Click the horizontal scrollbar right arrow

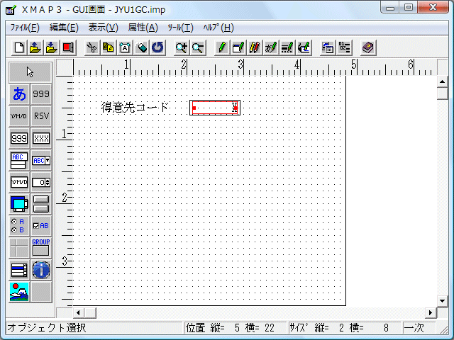click(431, 312)
